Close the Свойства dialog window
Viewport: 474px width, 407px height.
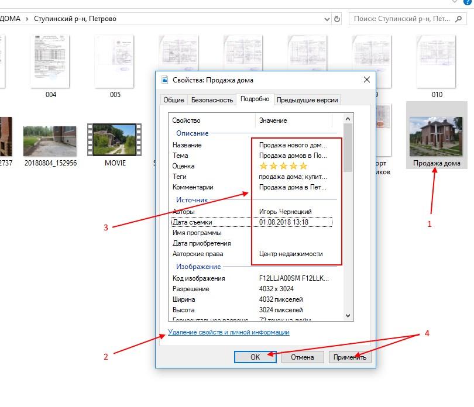coord(366,80)
